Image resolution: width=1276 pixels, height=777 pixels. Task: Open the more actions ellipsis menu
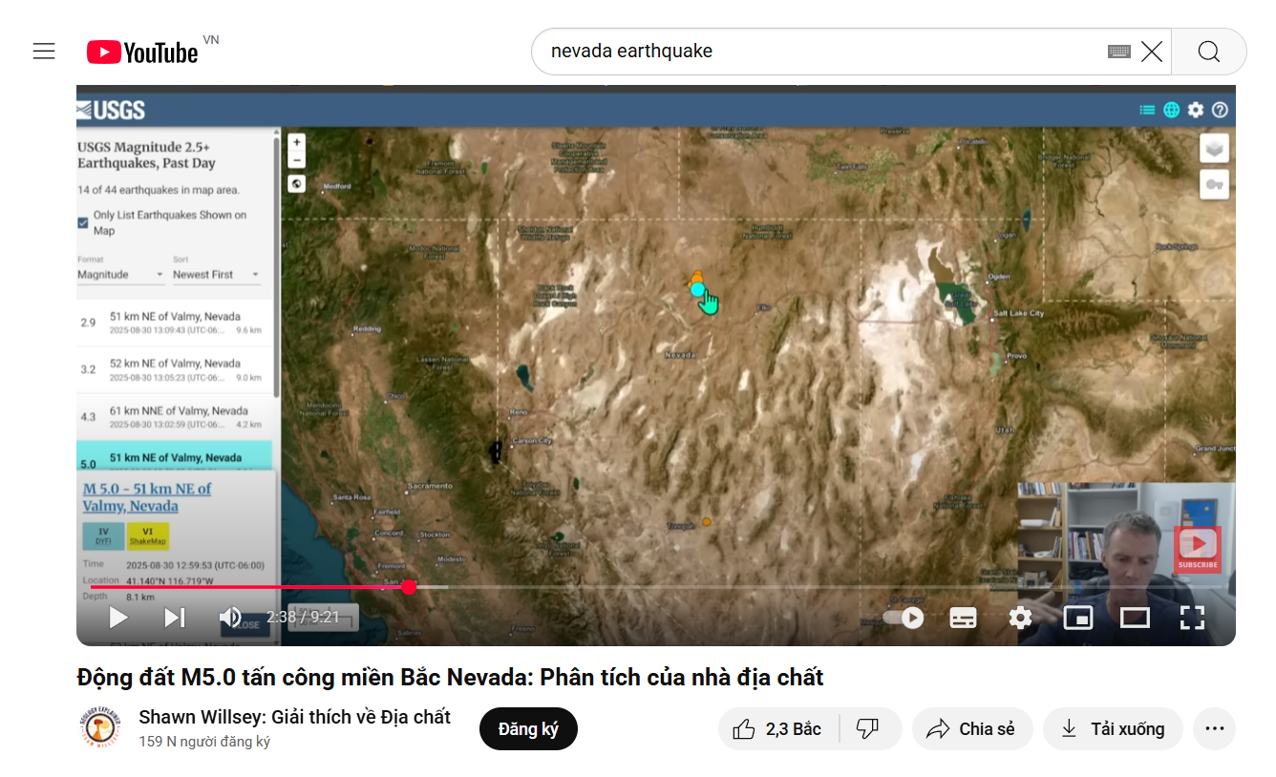click(1214, 729)
